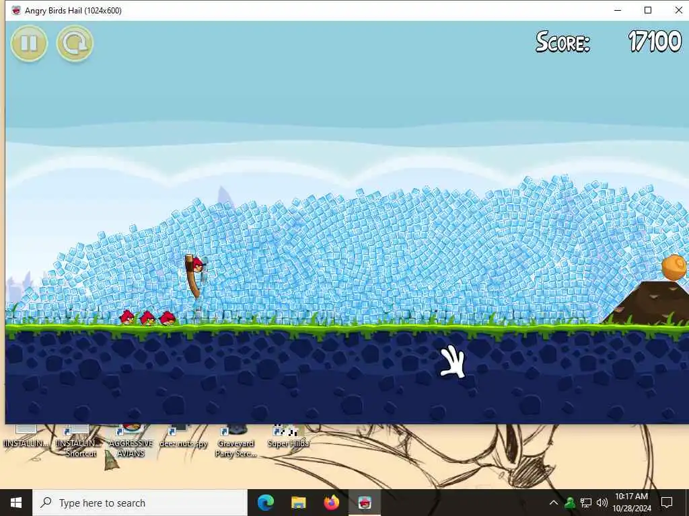Open File Explorer from the taskbar
This screenshot has width=689, height=516.
point(298,503)
